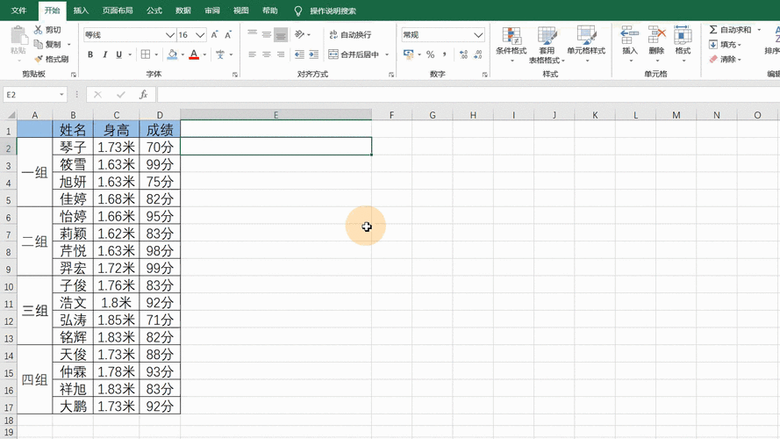The image size is (780, 439).
Task: Open the File (文件) tab
Action: point(18,11)
